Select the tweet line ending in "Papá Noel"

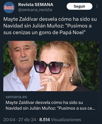44,33
